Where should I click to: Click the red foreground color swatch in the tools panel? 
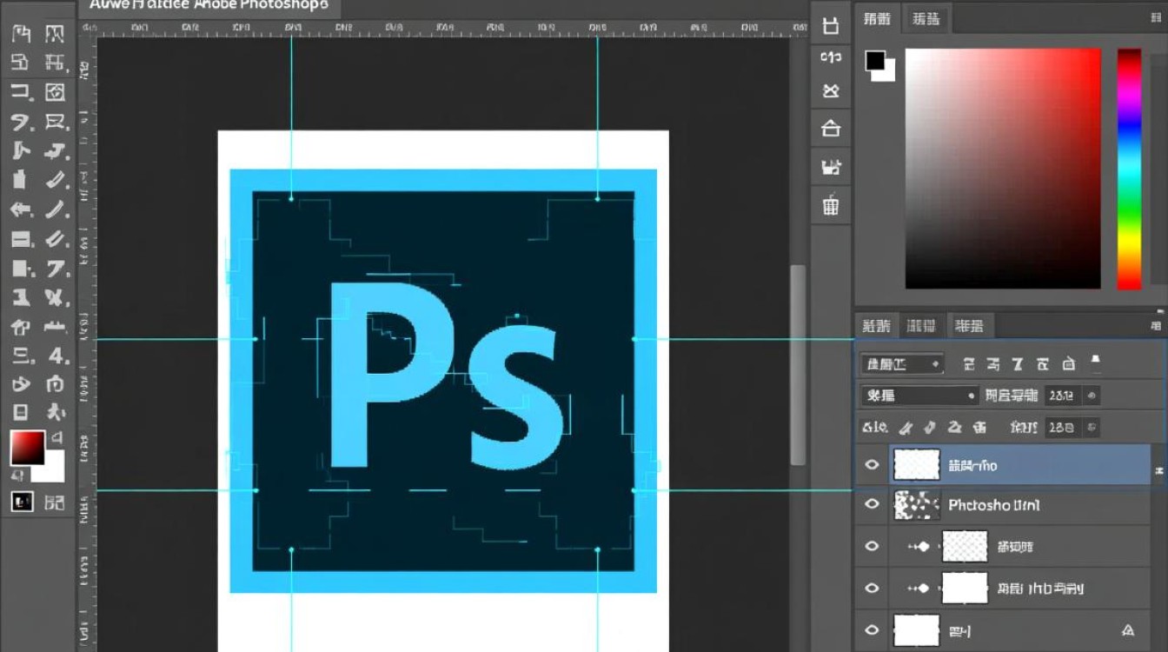26,448
